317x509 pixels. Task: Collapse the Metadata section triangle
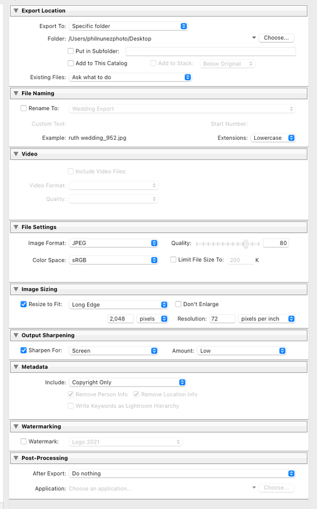[16, 367]
